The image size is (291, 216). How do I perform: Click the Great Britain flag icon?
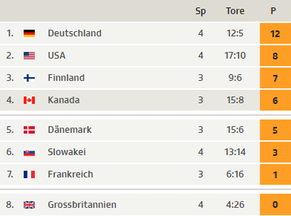[x=29, y=205]
